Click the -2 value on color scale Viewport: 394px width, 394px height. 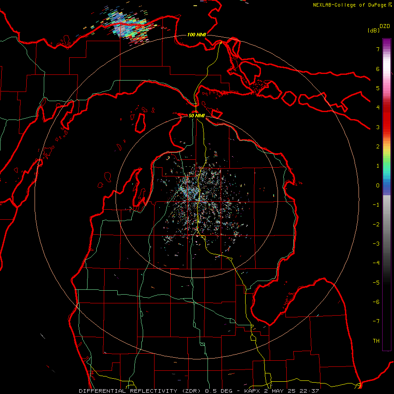point(376,224)
